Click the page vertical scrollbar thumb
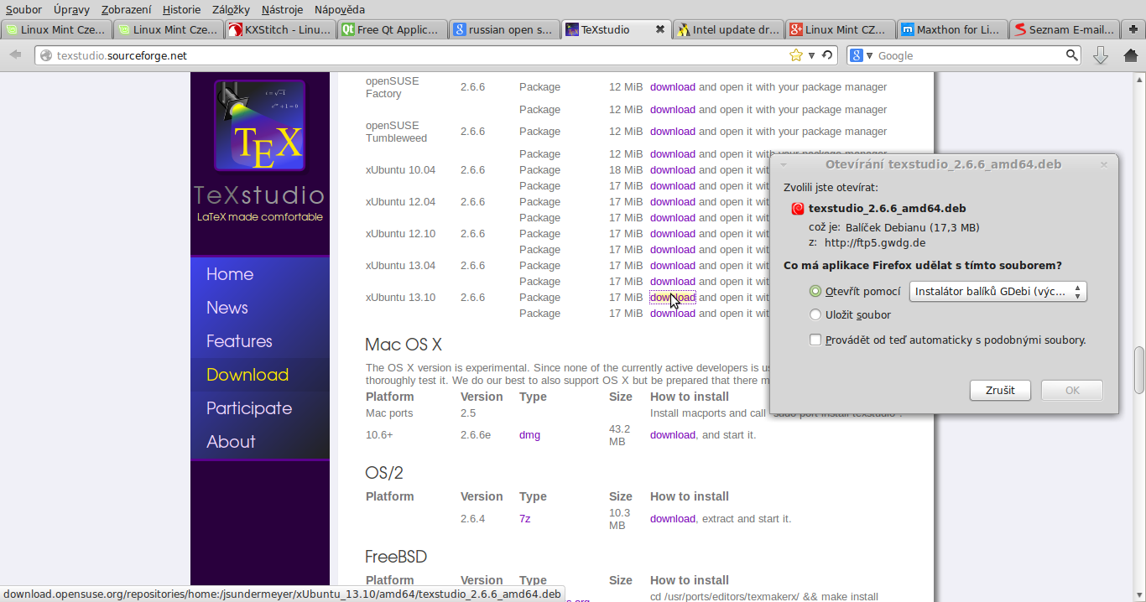 1139,370
